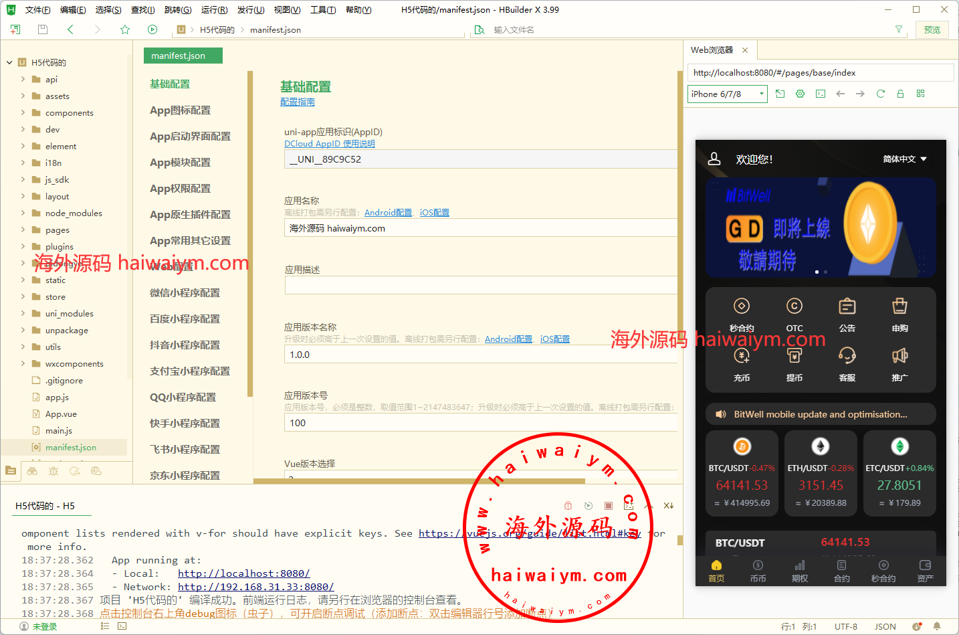Viewport: 959px width, 635px height.
Task: Select the App图标配置 section tab
Action: [180, 110]
